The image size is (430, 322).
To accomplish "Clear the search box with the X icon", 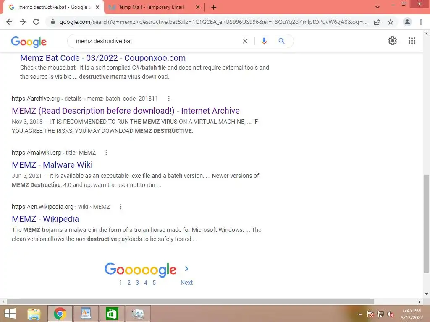I will pyautogui.click(x=245, y=41).
